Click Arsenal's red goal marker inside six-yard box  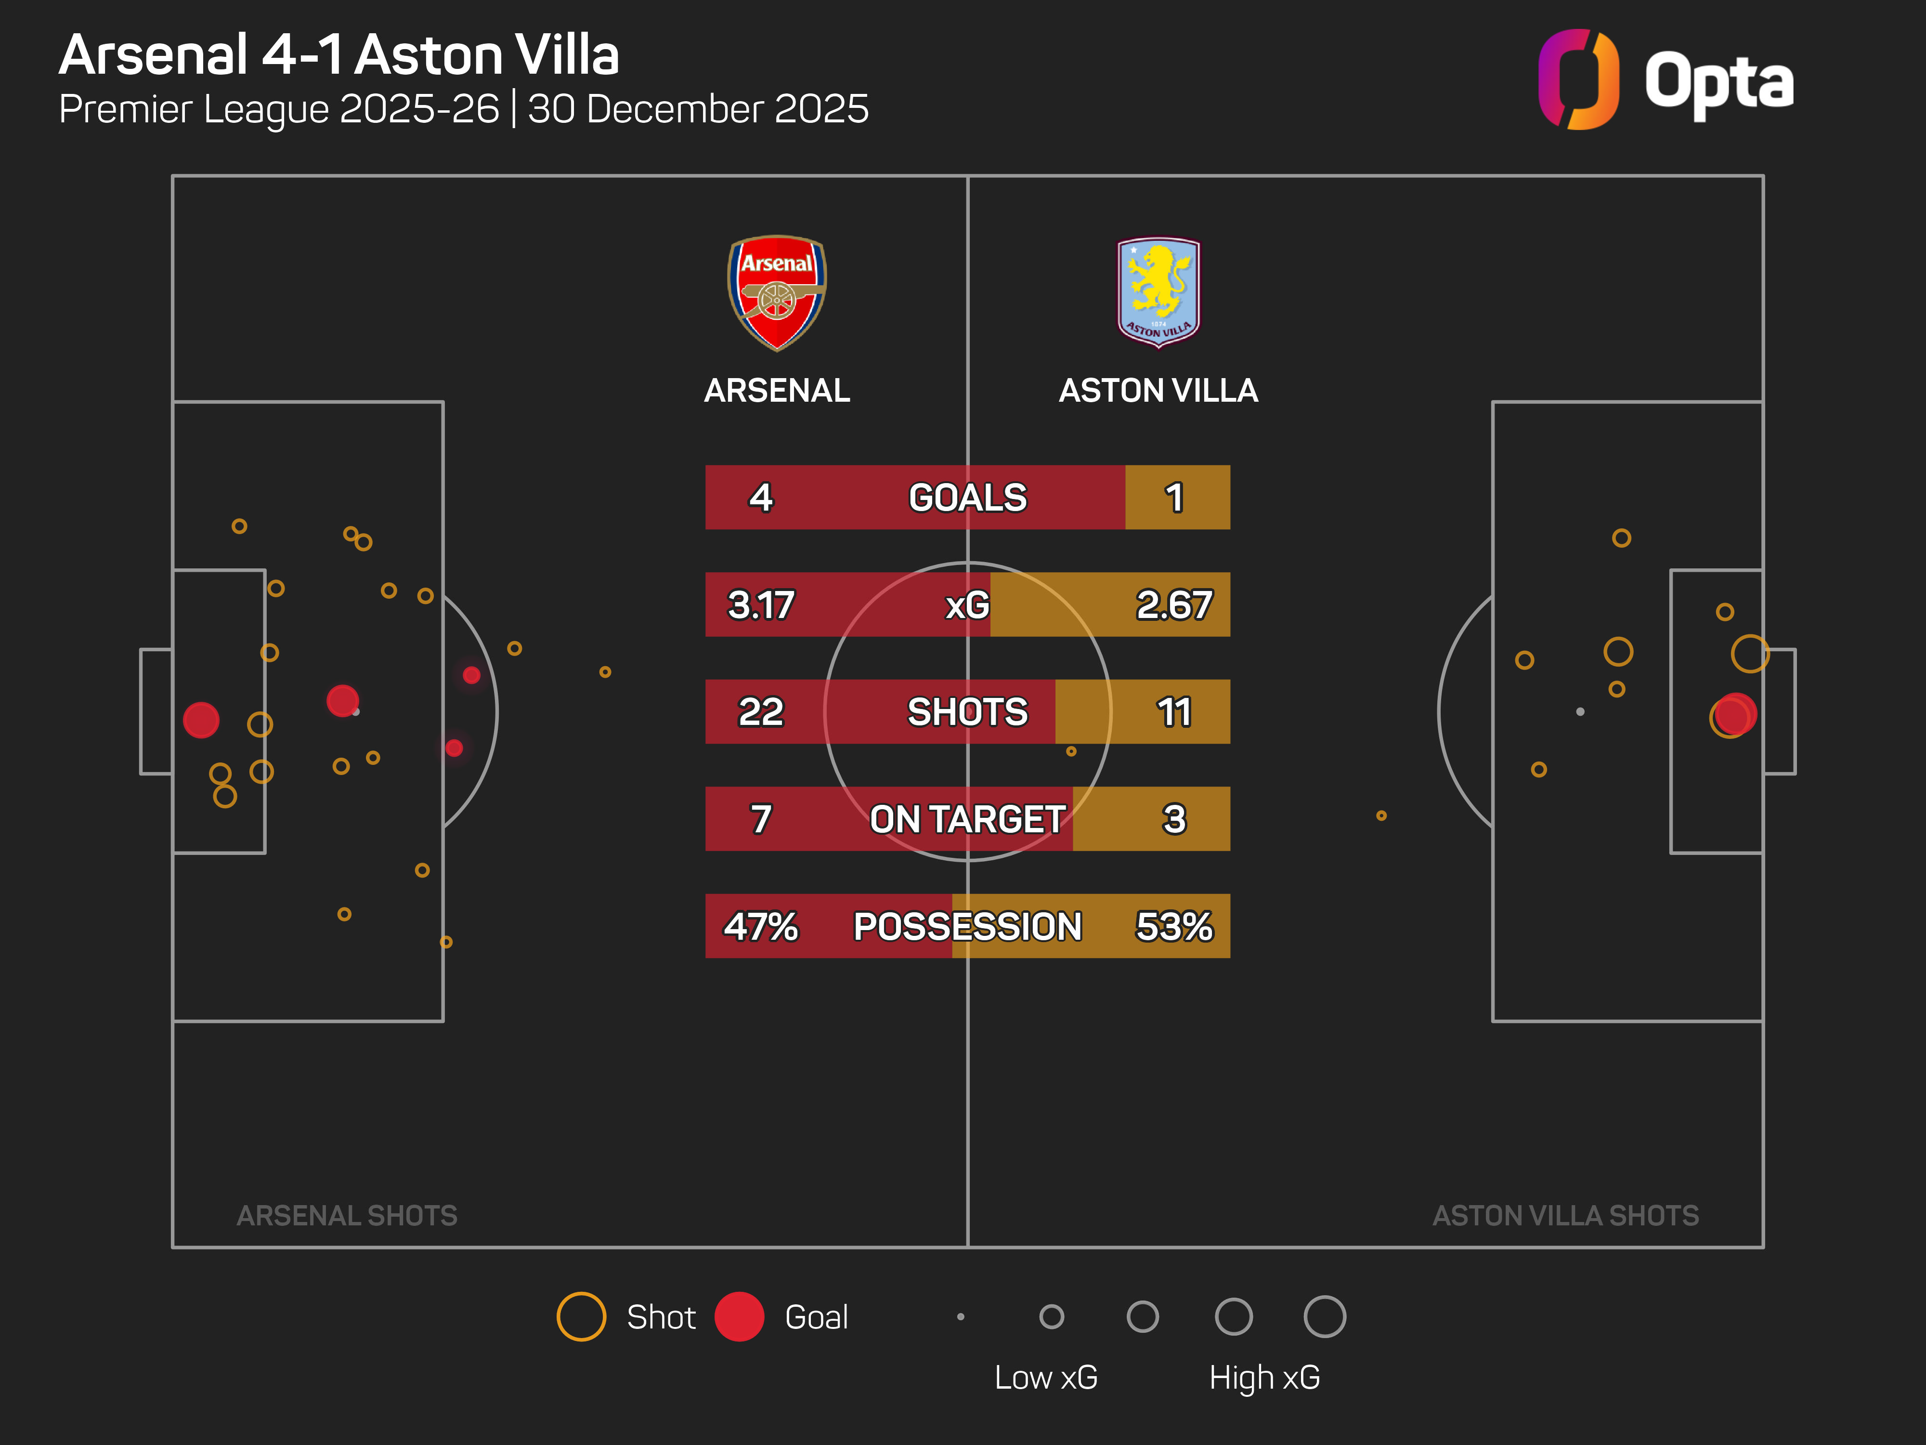201,720
